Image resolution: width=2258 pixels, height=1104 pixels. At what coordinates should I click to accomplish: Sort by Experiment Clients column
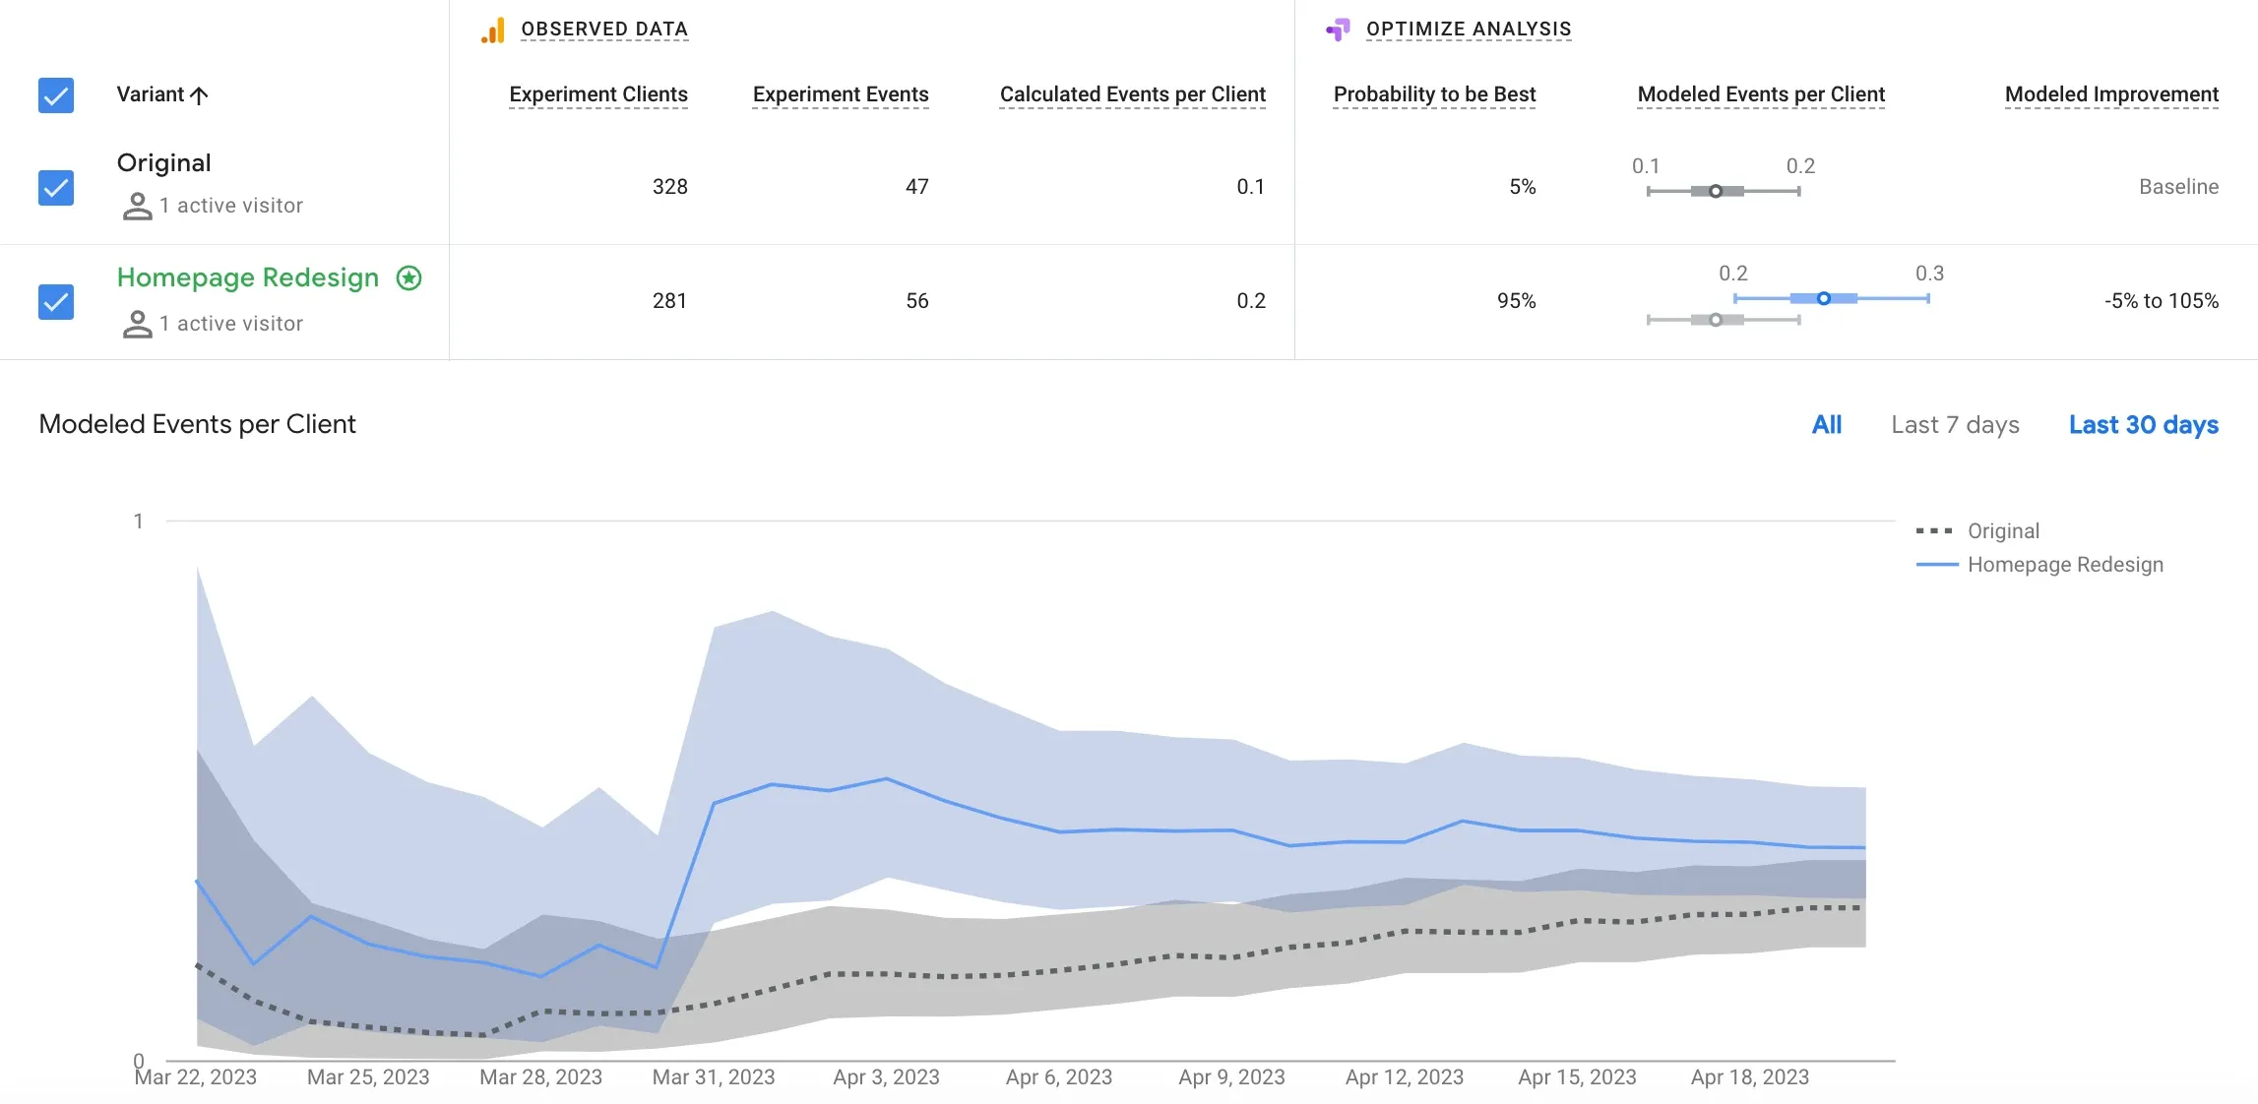598,94
